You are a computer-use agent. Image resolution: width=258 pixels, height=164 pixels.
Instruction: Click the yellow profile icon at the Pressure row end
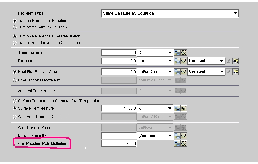(x=236, y=61)
